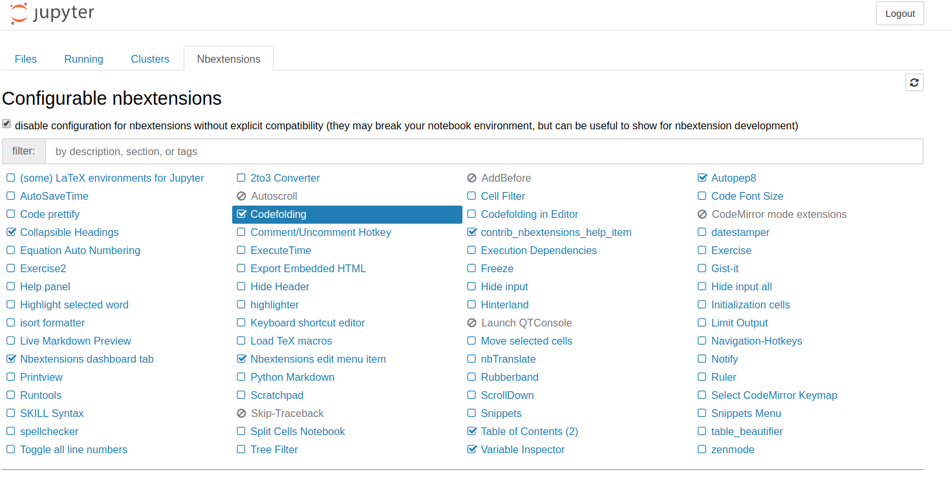Select the Keyboard shortcut editor link
The height and width of the screenshot is (481, 952).
(308, 323)
